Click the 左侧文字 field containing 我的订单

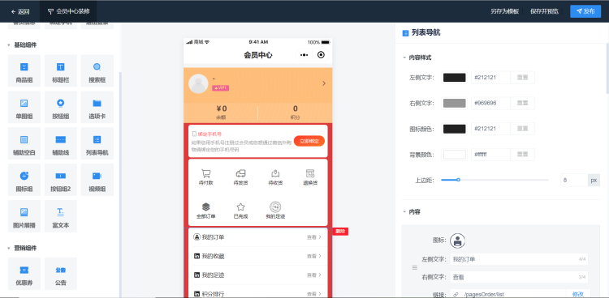(519, 259)
